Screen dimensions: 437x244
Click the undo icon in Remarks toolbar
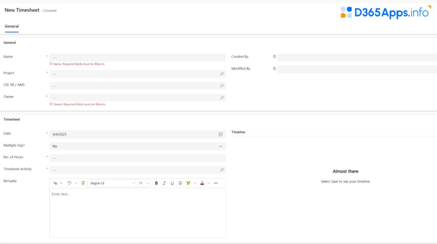coord(70,183)
